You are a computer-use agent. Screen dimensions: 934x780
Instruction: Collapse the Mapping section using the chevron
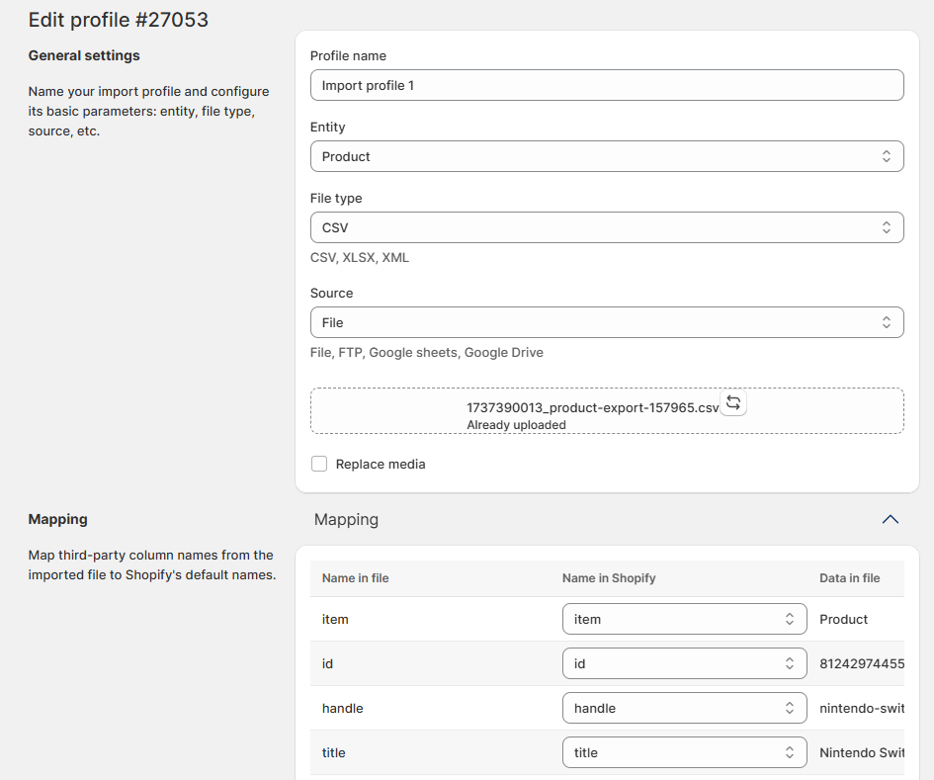tap(891, 519)
